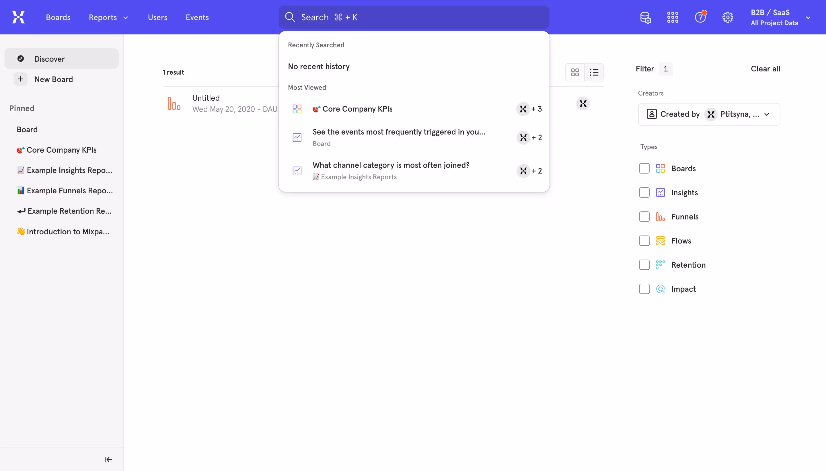Switch results to grid view
Image resolution: width=826 pixels, height=471 pixels.
(575, 72)
